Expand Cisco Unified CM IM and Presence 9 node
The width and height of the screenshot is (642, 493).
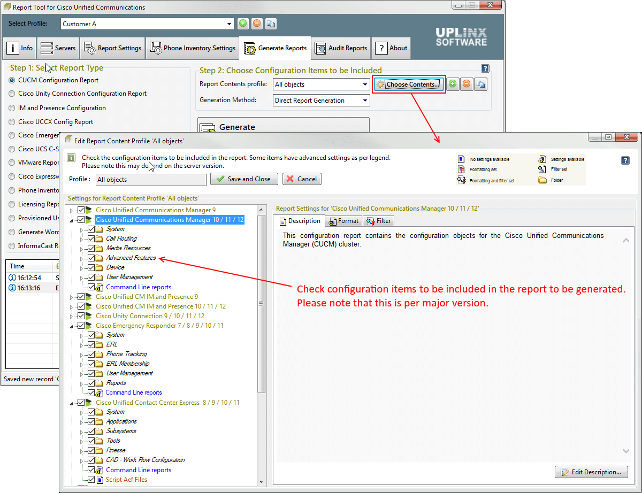pyautogui.click(x=72, y=297)
